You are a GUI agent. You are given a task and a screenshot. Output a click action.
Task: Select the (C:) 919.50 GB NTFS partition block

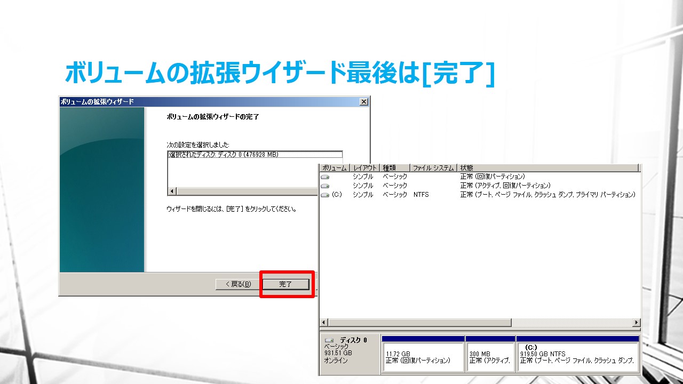coord(577,357)
